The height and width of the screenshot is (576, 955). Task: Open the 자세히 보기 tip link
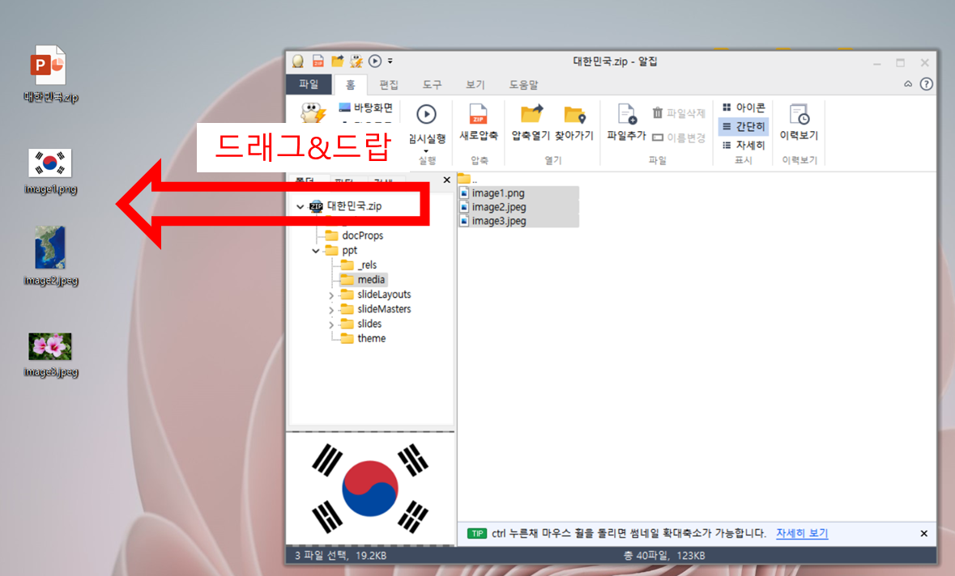tap(802, 533)
